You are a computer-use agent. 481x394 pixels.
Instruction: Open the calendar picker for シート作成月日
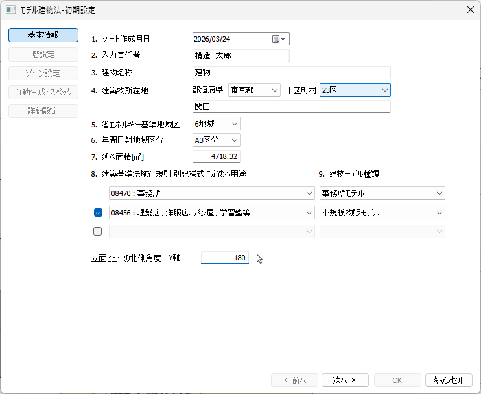click(279, 39)
